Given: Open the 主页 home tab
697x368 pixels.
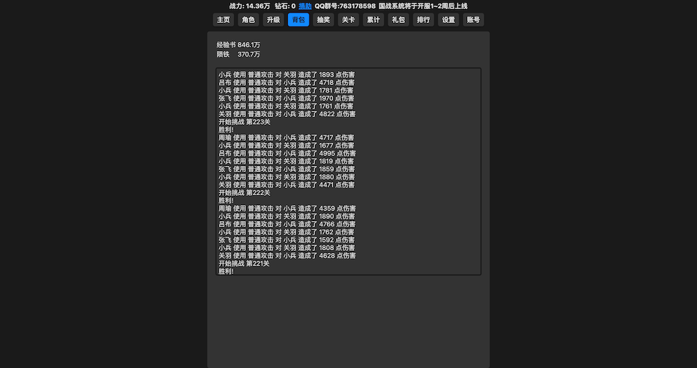Looking at the screenshot, I should [223, 20].
